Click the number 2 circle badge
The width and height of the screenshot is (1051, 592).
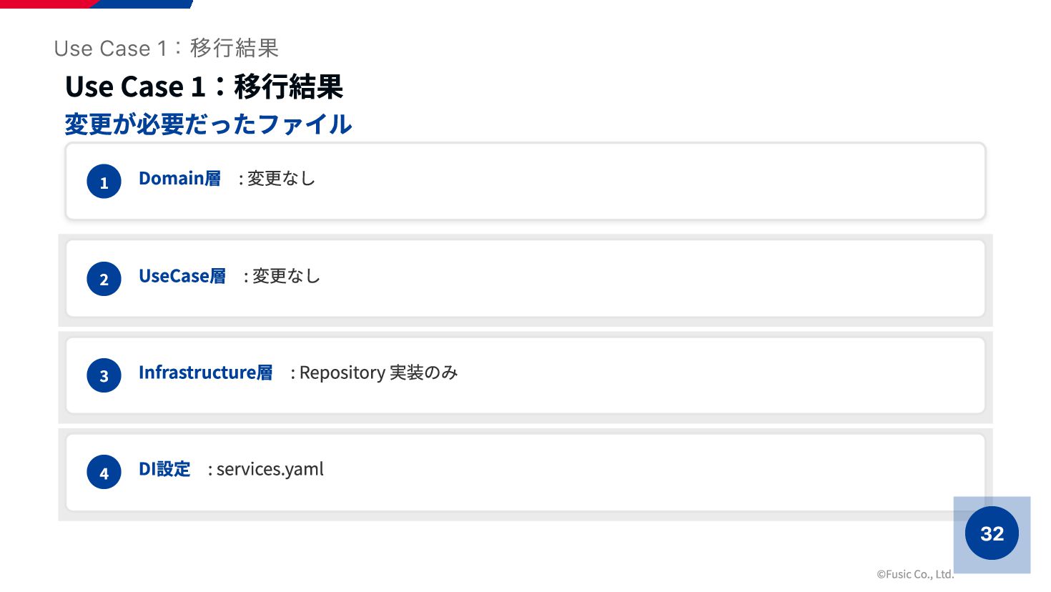coord(104,279)
